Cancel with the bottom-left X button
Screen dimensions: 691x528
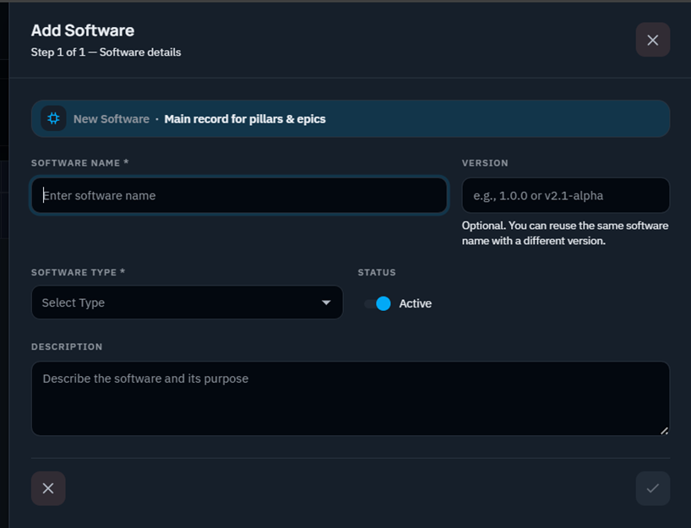(48, 488)
